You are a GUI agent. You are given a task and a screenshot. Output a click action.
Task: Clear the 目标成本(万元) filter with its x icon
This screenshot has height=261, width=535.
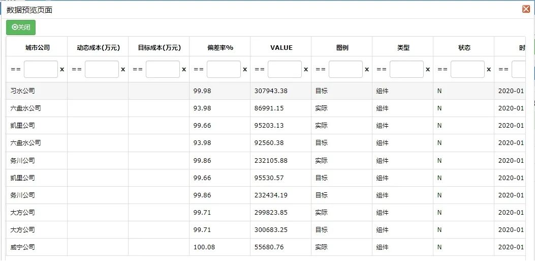pyautogui.click(x=184, y=69)
